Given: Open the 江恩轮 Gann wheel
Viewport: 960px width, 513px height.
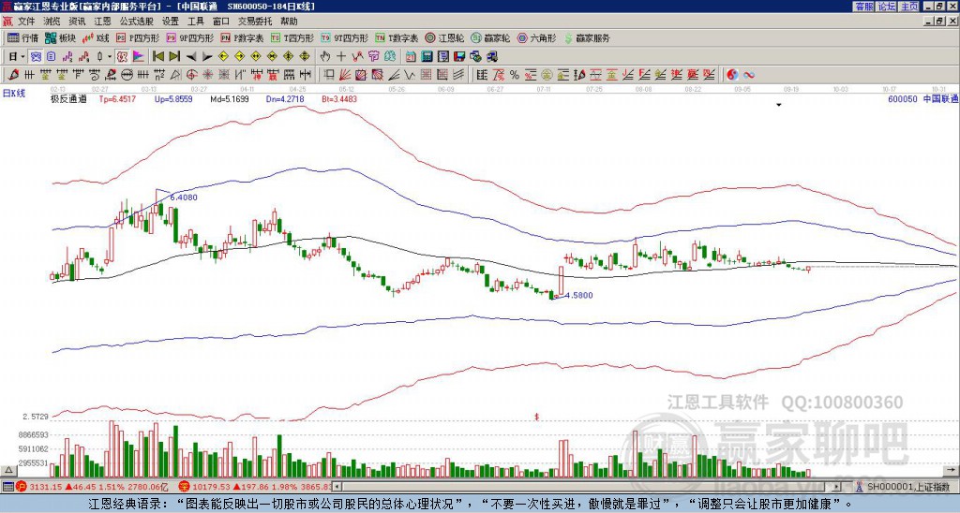Looking at the screenshot, I should tap(445, 37).
